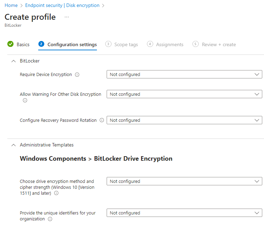Open Allow Warning For Other Disk Encryption dropdown

[184, 94]
